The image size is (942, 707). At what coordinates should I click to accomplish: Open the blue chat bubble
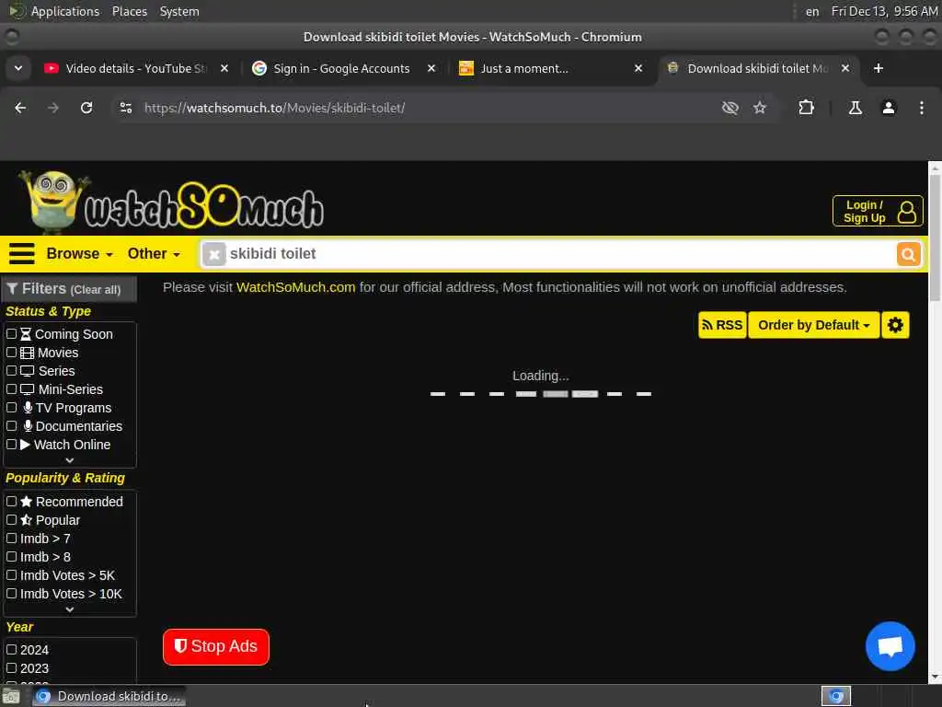(x=890, y=646)
